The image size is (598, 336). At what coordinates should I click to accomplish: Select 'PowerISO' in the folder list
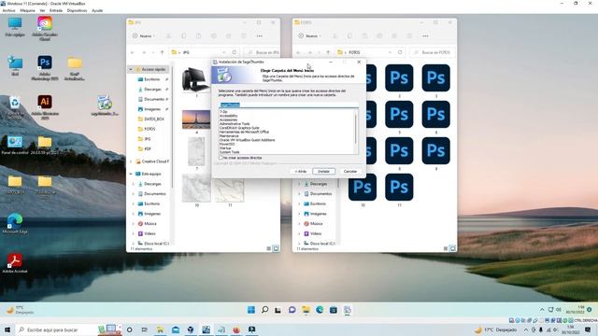point(227,144)
